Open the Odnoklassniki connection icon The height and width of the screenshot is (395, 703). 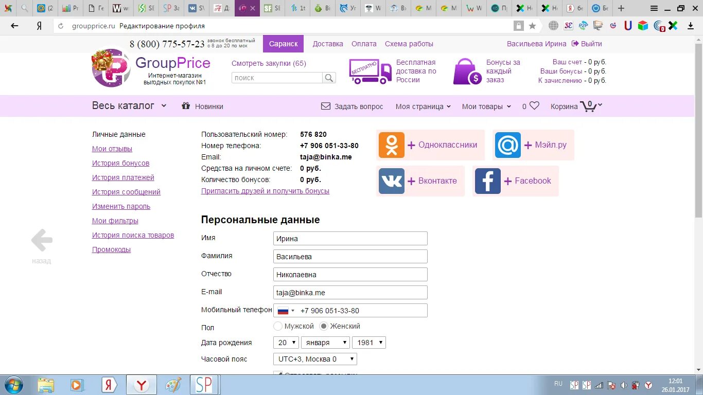point(392,145)
